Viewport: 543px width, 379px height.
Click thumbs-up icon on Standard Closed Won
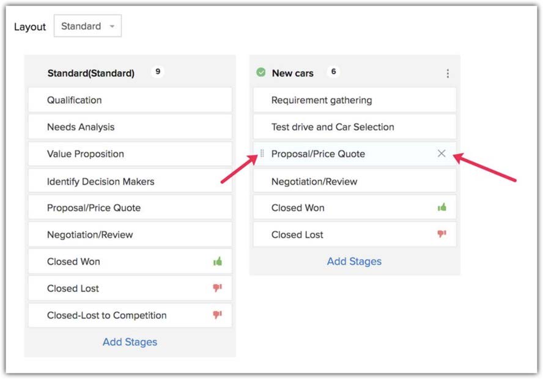(x=217, y=262)
